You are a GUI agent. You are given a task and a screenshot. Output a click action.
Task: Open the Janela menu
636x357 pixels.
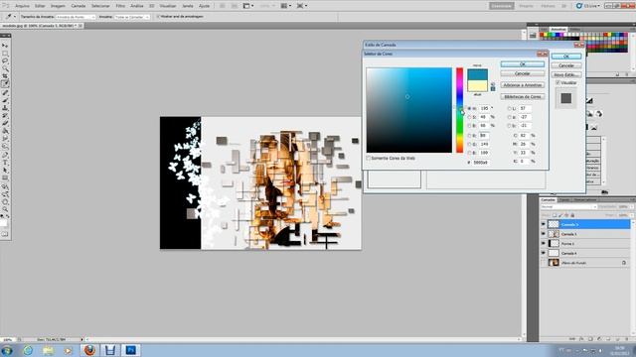[188, 6]
